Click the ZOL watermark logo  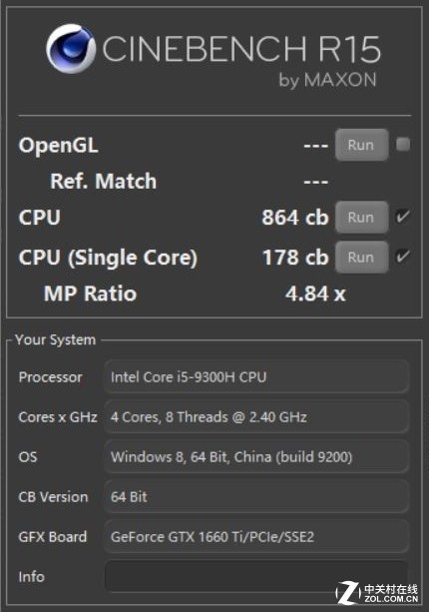point(377,592)
